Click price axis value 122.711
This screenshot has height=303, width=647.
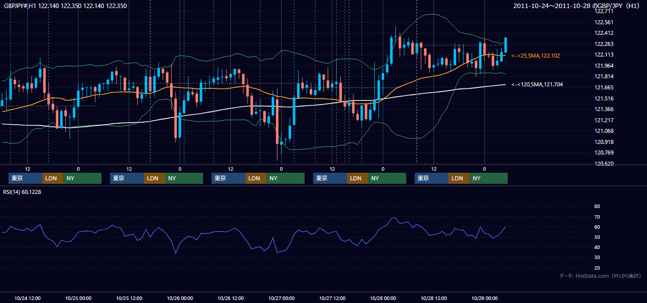pos(605,11)
